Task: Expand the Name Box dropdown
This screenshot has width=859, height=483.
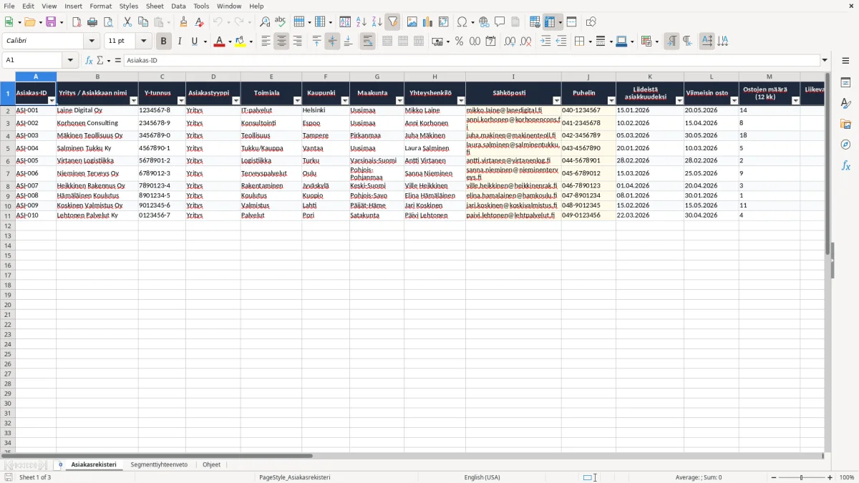Action: pyautogui.click(x=70, y=61)
